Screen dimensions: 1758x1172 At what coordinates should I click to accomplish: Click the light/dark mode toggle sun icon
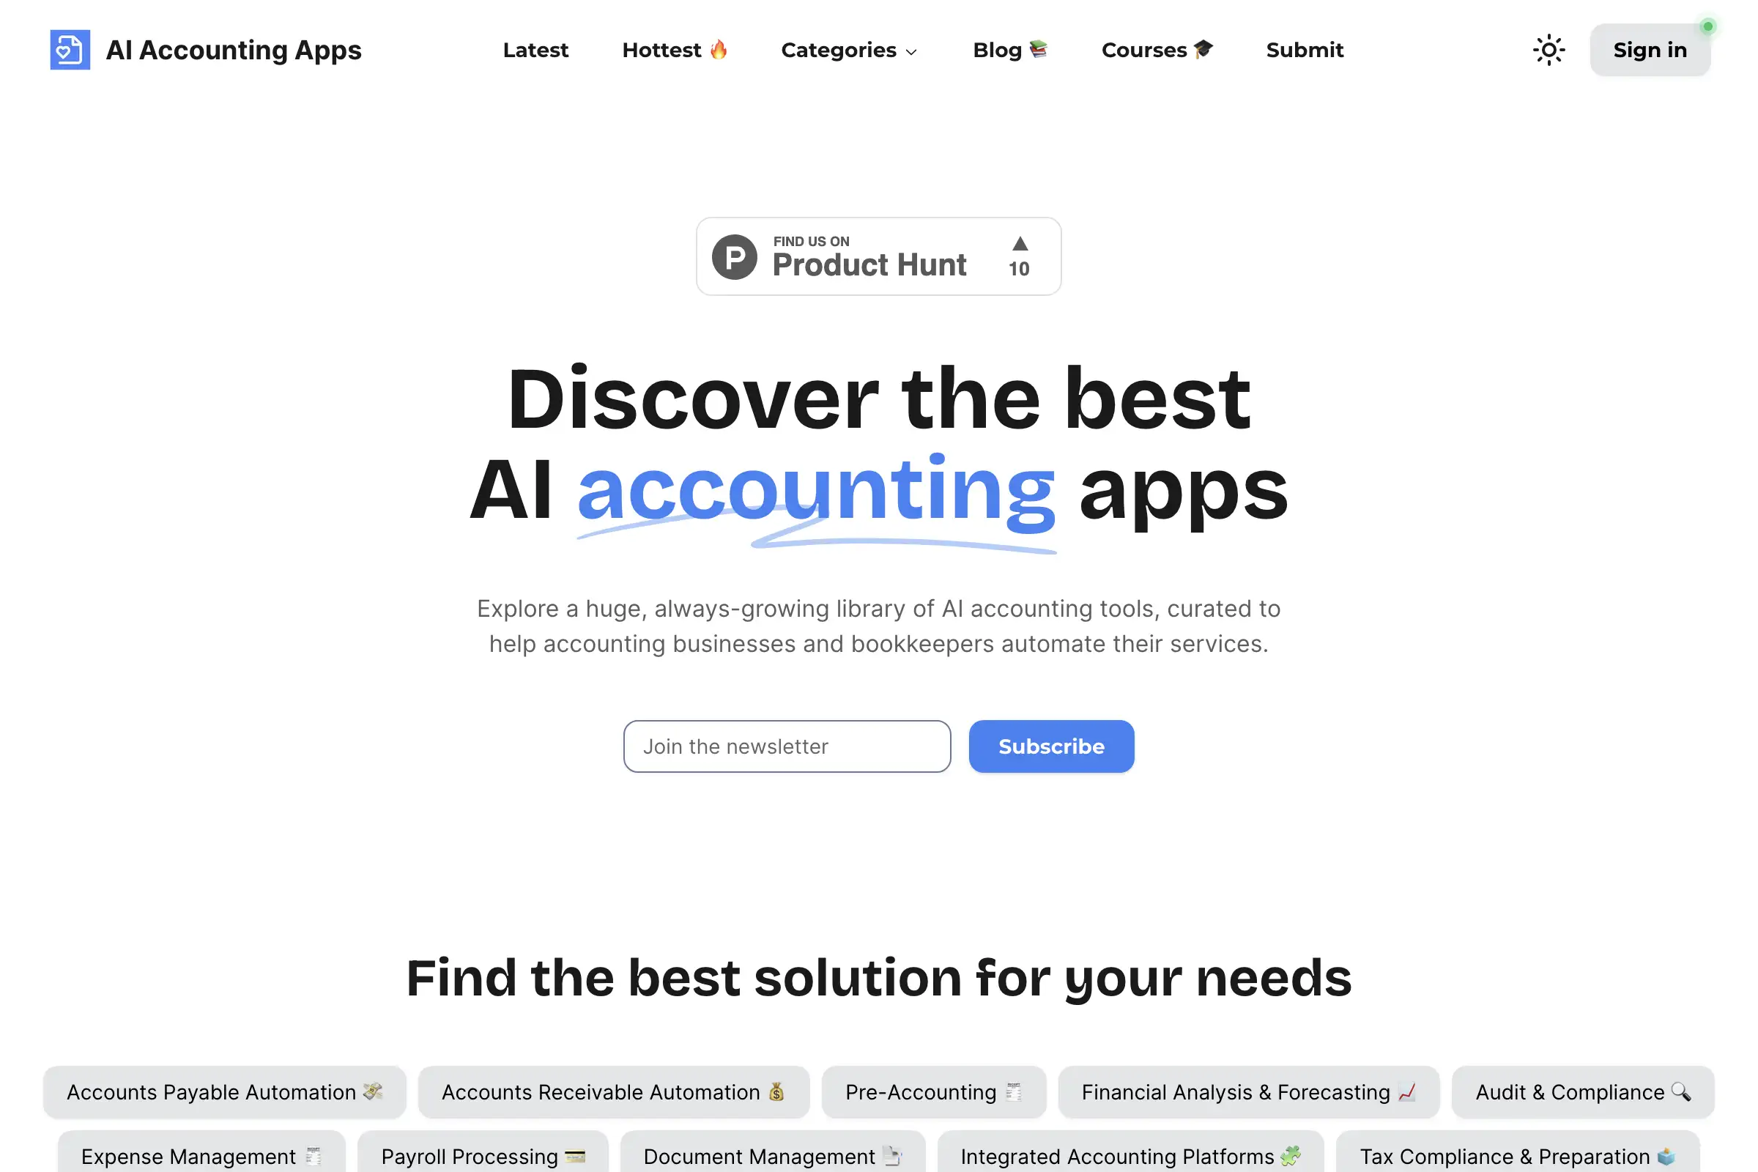point(1549,50)
